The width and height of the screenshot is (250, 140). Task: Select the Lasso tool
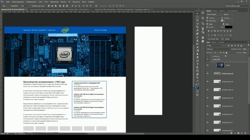[197, 20]
